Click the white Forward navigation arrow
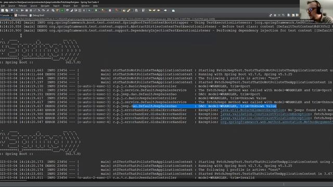This screenshot has width=333, height=187. coord(165,10)
